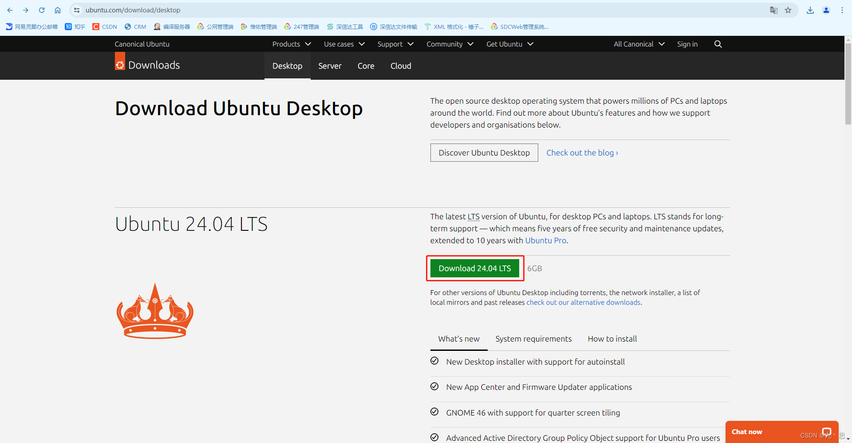This screenshot has width=852, height=443.
Task: Click the translate page icon
Action: click(x=774, y=10)
